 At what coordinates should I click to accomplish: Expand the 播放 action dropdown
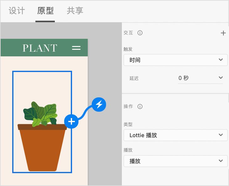coord(175,161)
